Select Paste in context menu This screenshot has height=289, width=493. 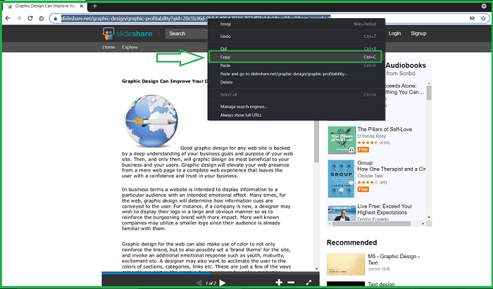point(297,65)
